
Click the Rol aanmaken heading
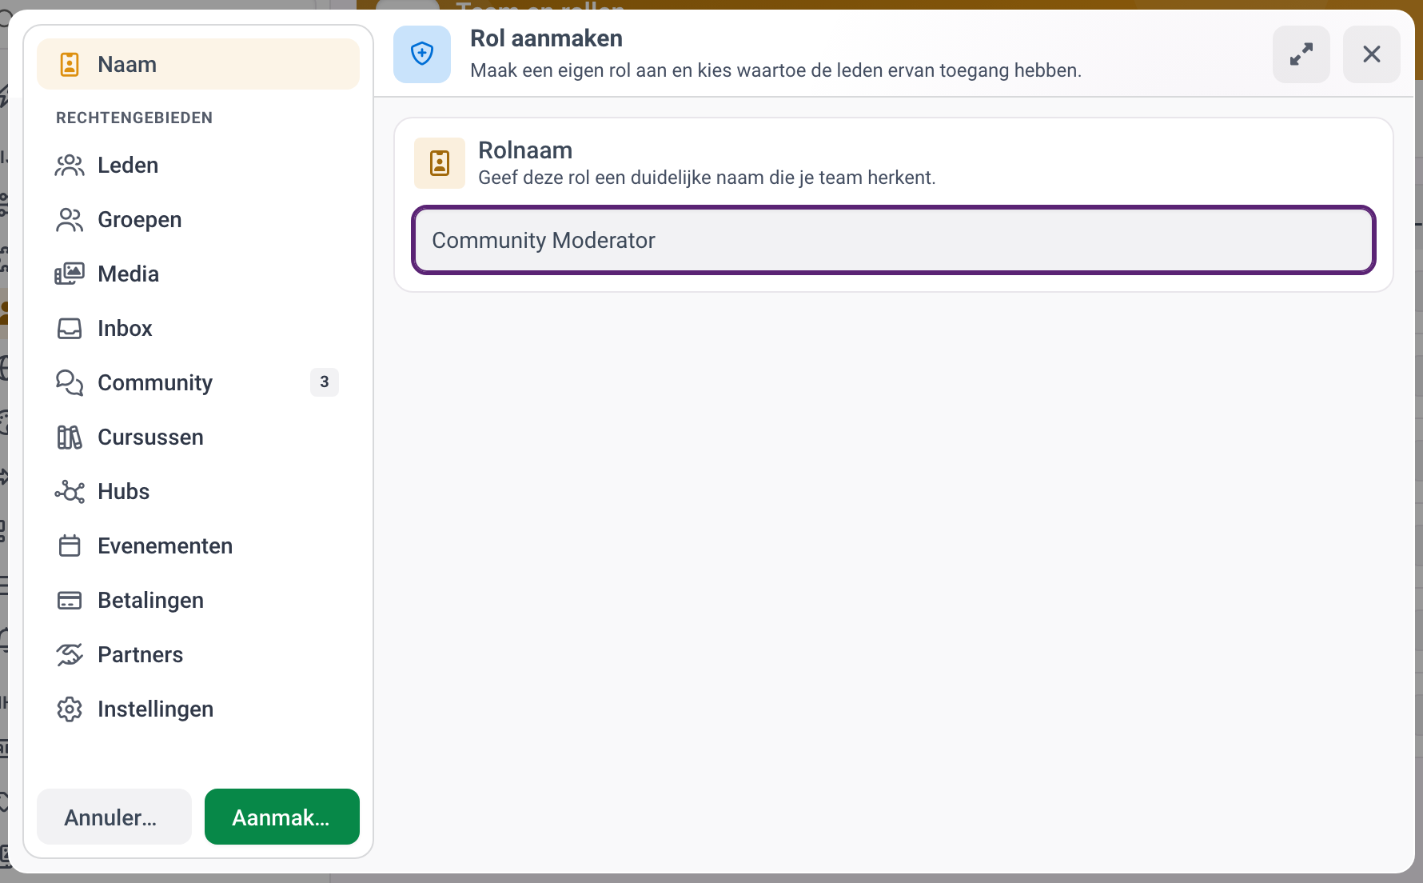coord(546,38)
